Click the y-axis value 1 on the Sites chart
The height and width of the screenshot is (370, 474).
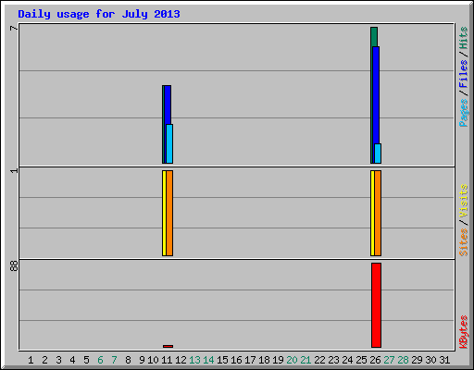14,171
